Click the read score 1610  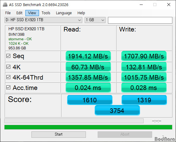pyautogui.click(x=90, y=100)
